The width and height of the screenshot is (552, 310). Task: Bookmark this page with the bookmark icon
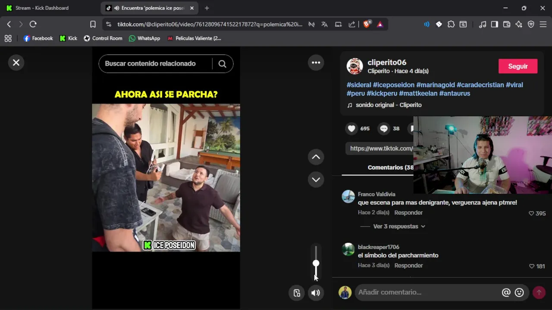coord(93,25)
